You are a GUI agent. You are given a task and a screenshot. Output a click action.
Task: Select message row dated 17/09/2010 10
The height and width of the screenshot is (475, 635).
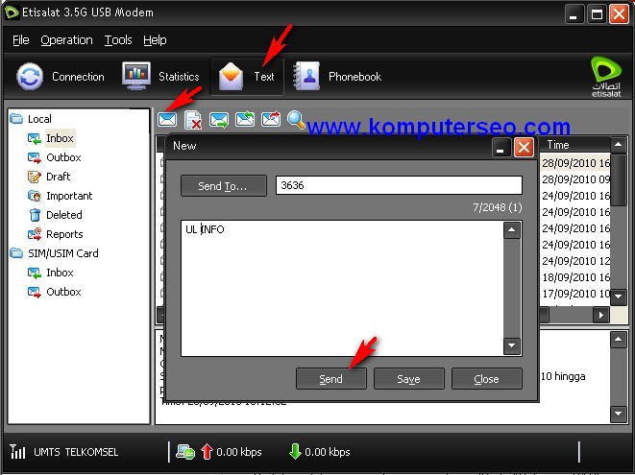(575, 294)
